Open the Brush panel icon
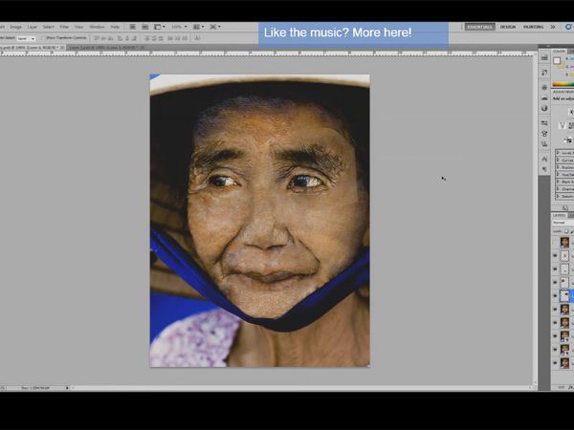Viewport: 574px width, 430px height. point(544,97)
